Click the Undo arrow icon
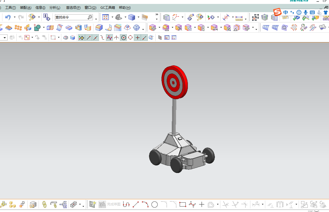 point(8,17)
